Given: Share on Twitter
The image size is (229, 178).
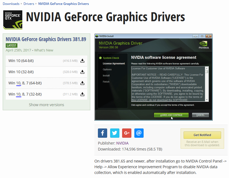Looking at the screenshot, I should coord(115,133).
